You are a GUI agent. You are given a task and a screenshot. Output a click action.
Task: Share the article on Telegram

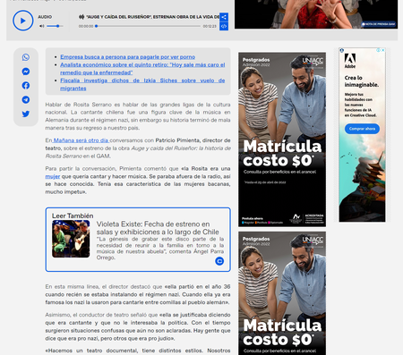(26, 99)
